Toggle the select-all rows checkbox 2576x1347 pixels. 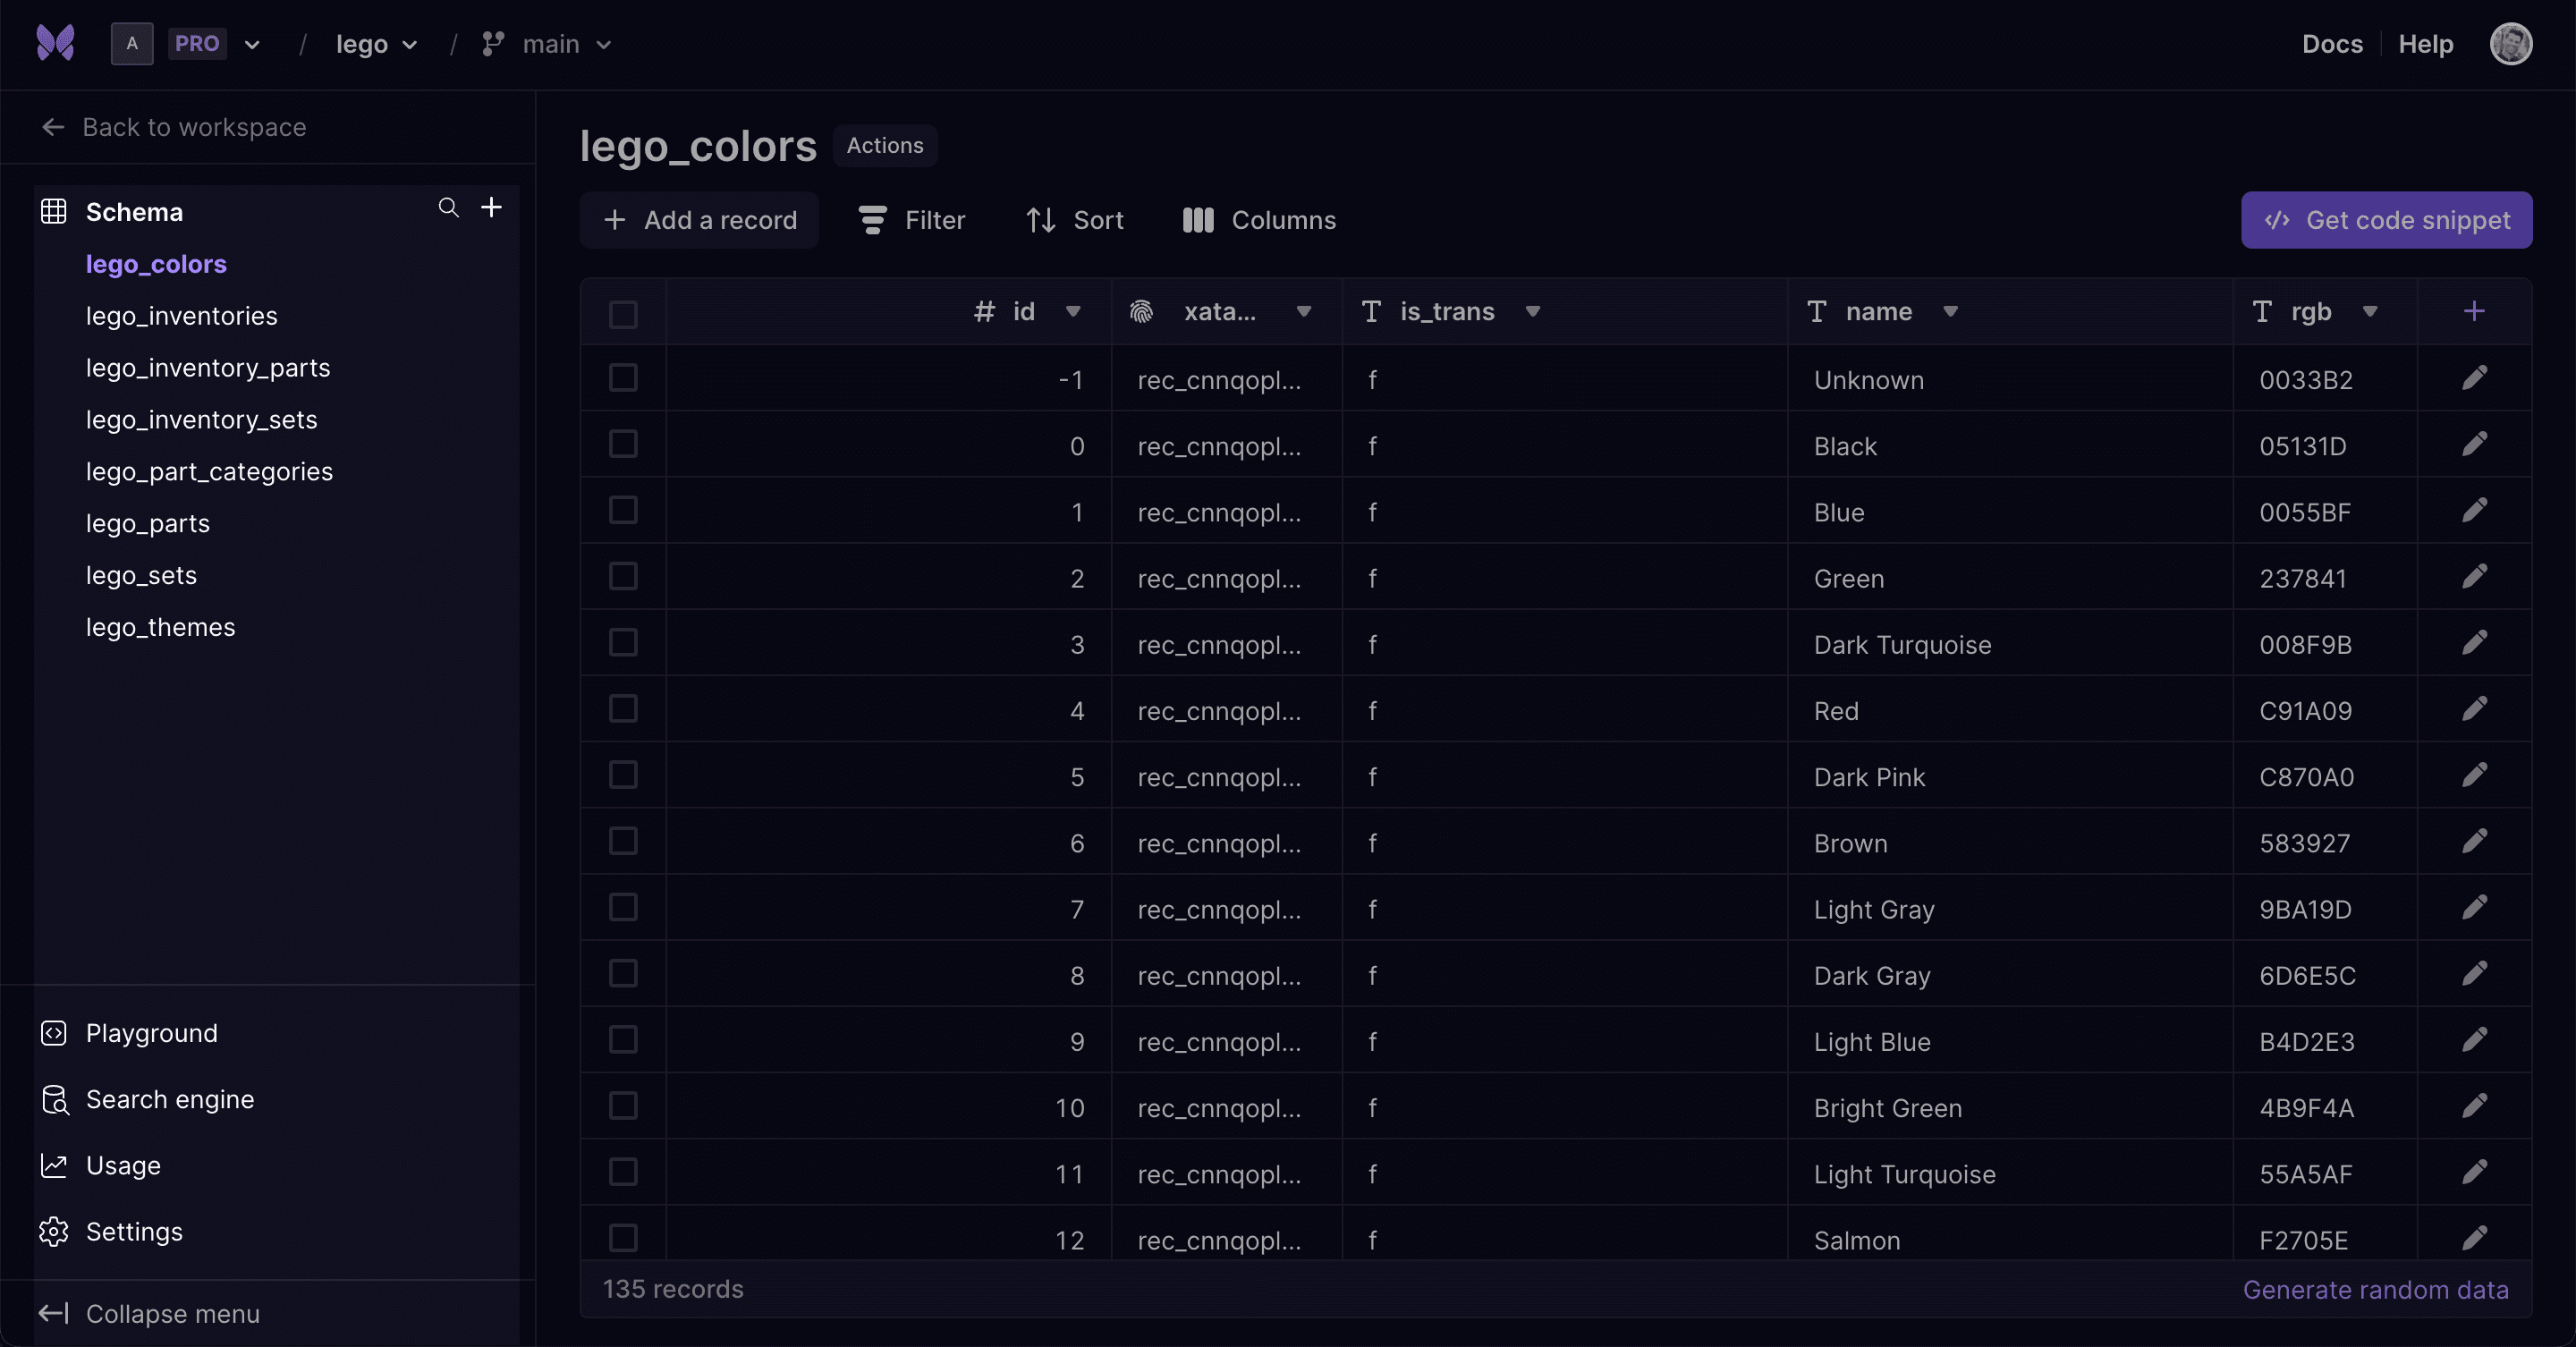coord(623,314)
